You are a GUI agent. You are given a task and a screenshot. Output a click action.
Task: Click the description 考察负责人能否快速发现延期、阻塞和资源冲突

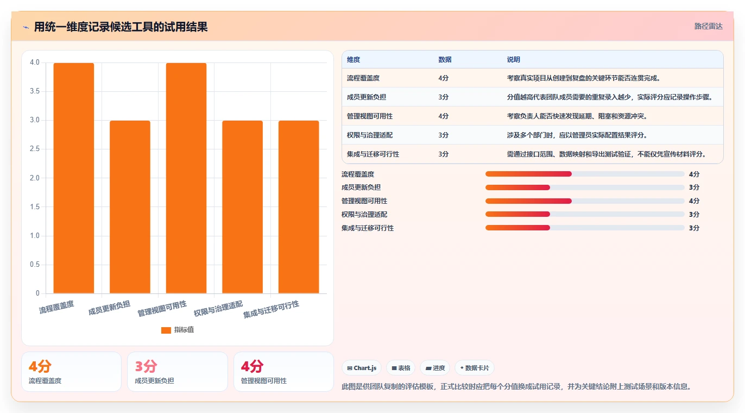(x=577, y=116)
